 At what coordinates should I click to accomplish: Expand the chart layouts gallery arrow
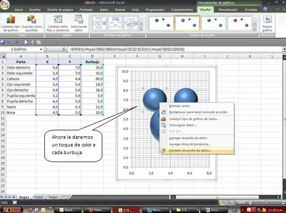point(141,29)
